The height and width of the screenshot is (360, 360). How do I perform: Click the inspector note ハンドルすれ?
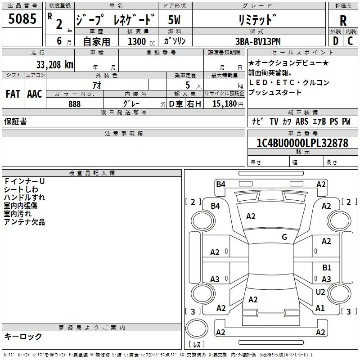(24, 198)
